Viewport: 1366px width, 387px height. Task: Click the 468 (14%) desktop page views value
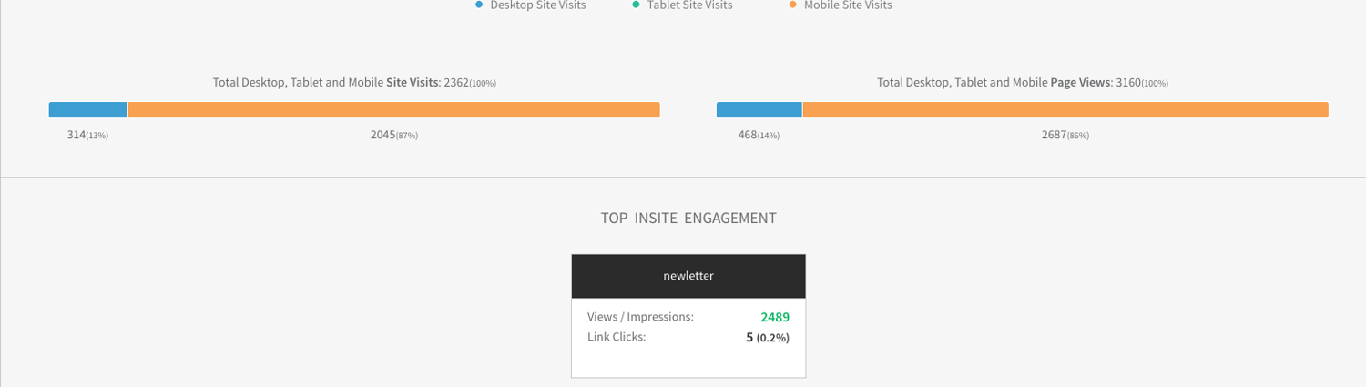click(759, 135)
